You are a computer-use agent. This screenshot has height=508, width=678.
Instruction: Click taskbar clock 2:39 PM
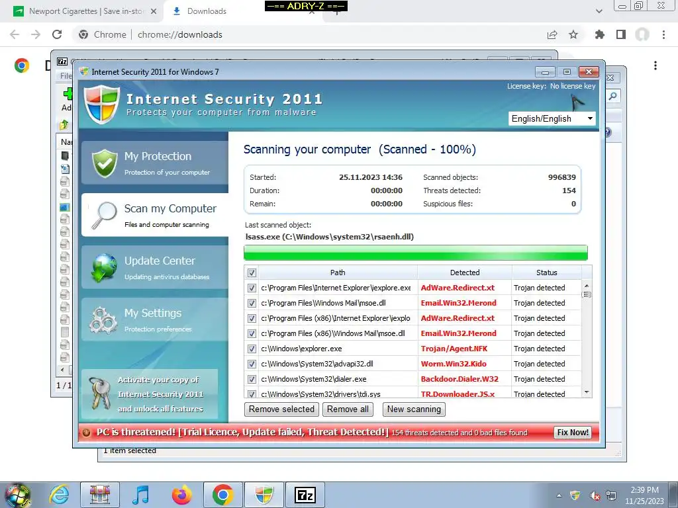[x=644, y=495]
